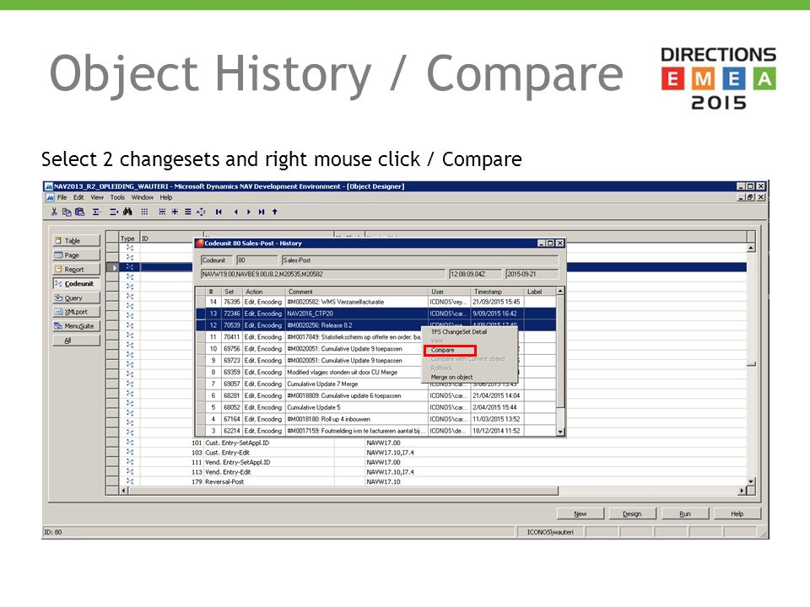Click History list scroll down arrow
This screenshot has width=810, height=607.
pyautogui.click(x=560, y=432)
